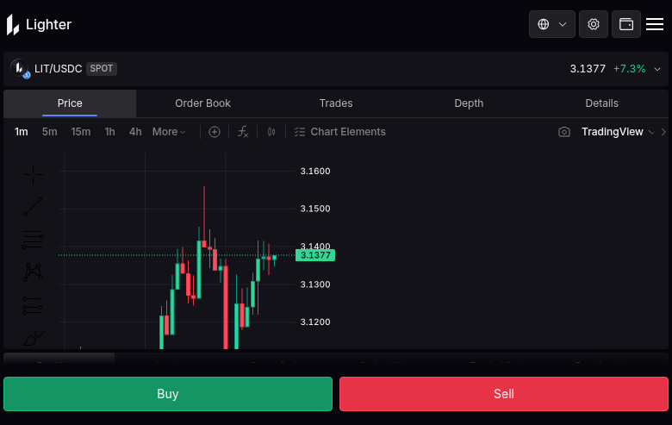Open the hamburger main menu

tap(655, 24)
